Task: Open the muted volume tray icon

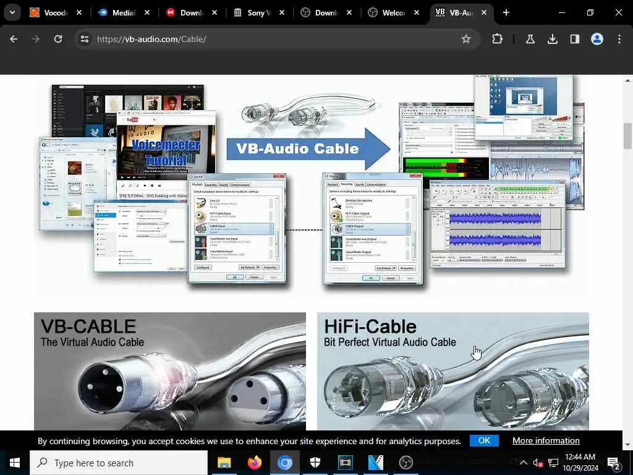Action: coord(538,463)
